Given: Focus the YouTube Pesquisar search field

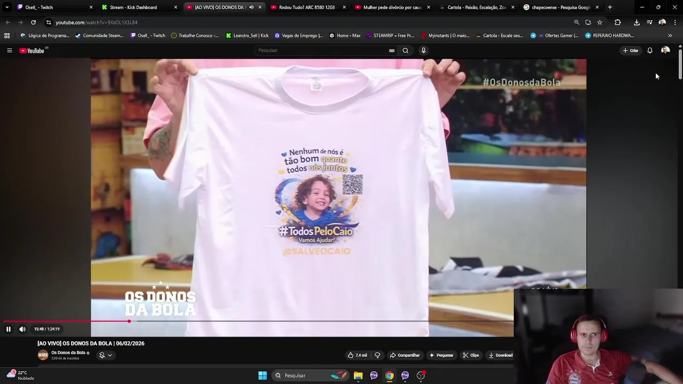Looking at the screenshot, I should 322,51.
